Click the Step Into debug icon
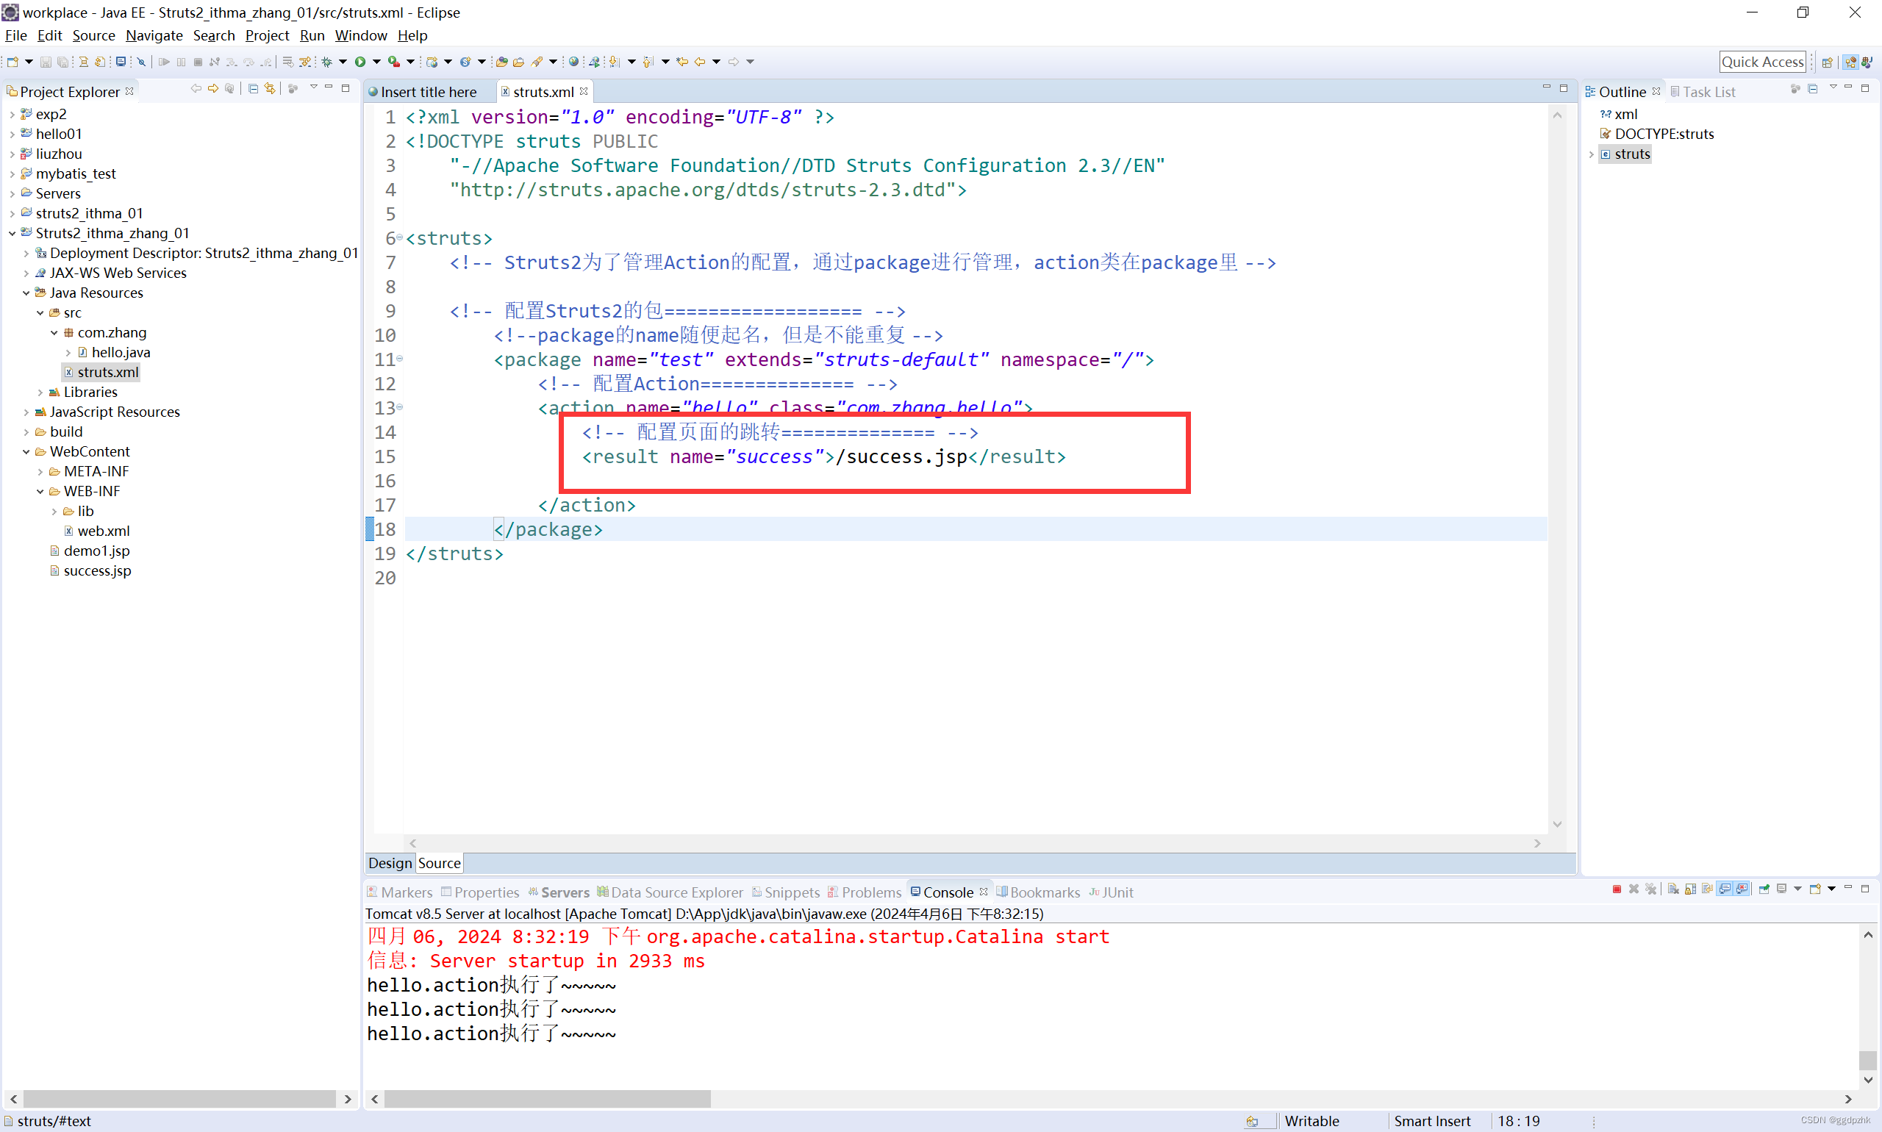Viewport: 1882px width, 1132px height. (232, 62)
